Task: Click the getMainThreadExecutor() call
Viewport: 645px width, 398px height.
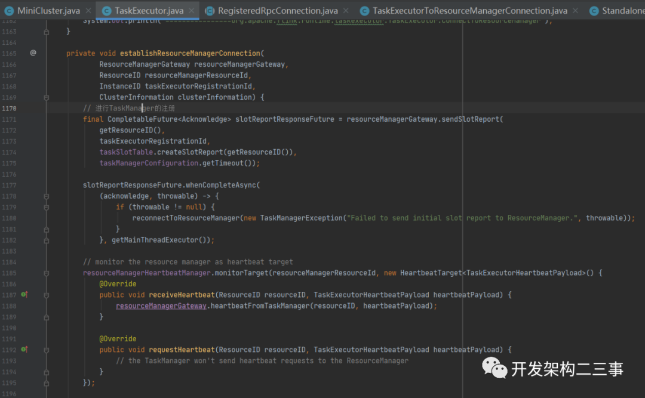Action: (x=161, y=240)
